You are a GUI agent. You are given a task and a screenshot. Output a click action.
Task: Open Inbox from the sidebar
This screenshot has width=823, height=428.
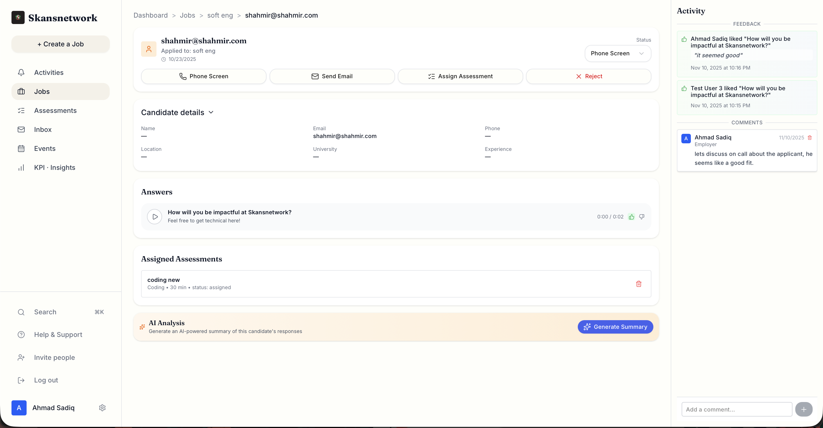(x=43, y=129)
